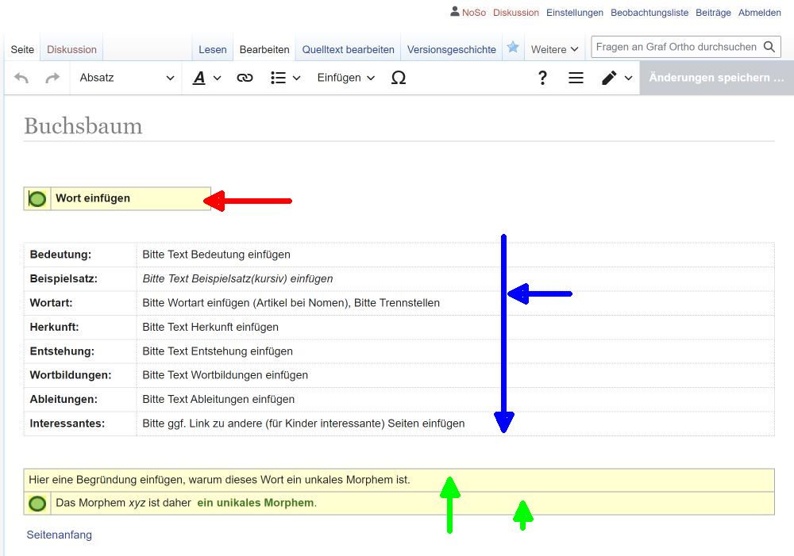Expand the text style A dropdown
The height and width of the screenshot is (556, 794).
point(206,78)
